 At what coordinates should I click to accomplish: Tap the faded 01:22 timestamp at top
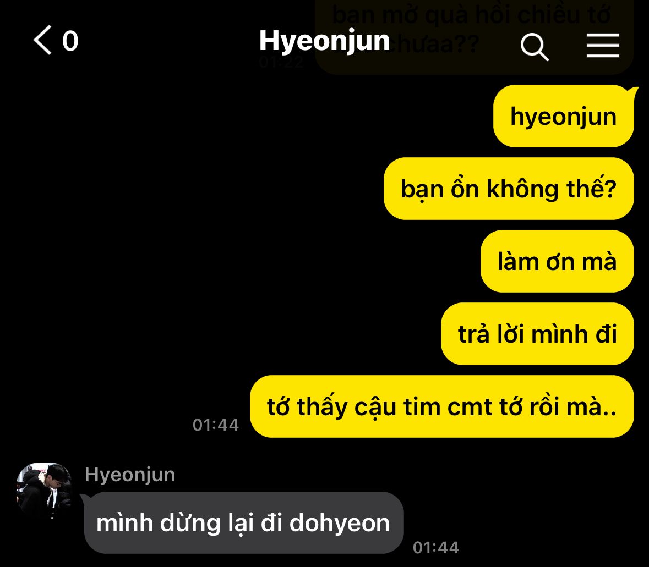tap(281, 63)
